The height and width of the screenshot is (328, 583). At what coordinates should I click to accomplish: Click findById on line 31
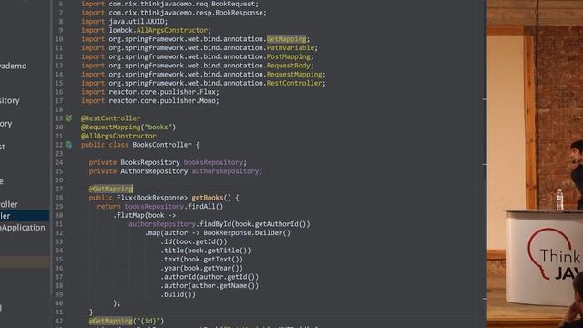pyautogui.click(x=216, y=224)
